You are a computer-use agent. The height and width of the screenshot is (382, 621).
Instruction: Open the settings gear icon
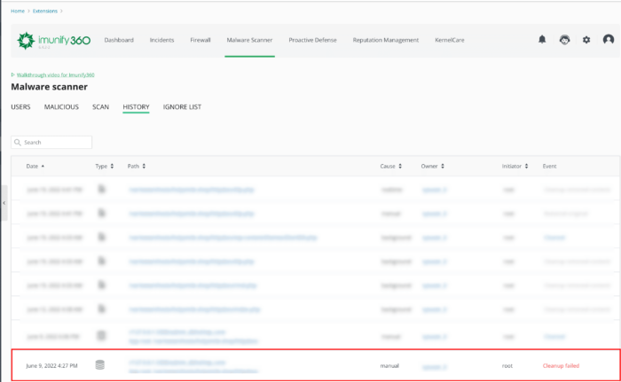pos(586,40)
